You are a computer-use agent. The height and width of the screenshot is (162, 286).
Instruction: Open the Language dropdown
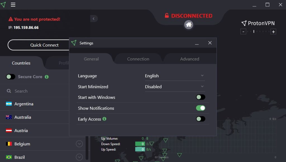coord(175,76)
